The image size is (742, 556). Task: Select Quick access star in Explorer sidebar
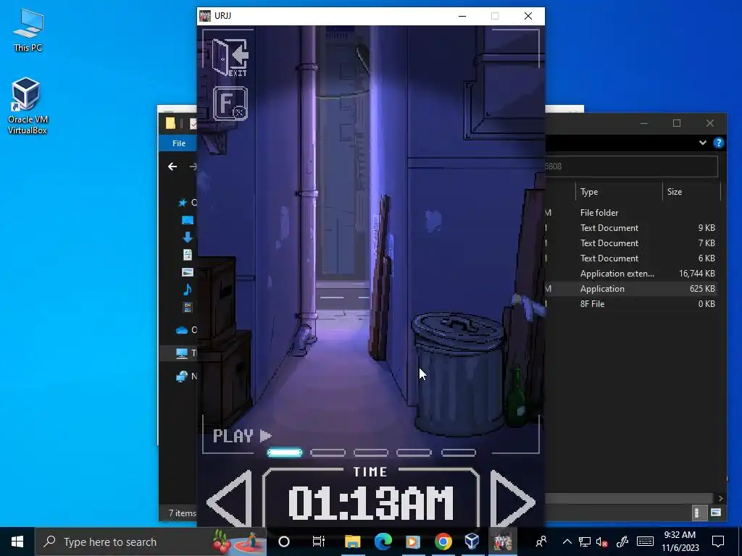tap(183, 203)
